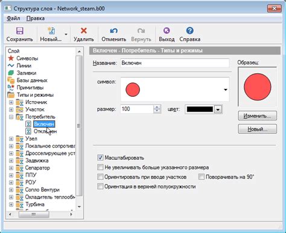286x233 pixels.
Task: Uncheck the Масштабировать checkbox
Action: (x=100, y=157)
